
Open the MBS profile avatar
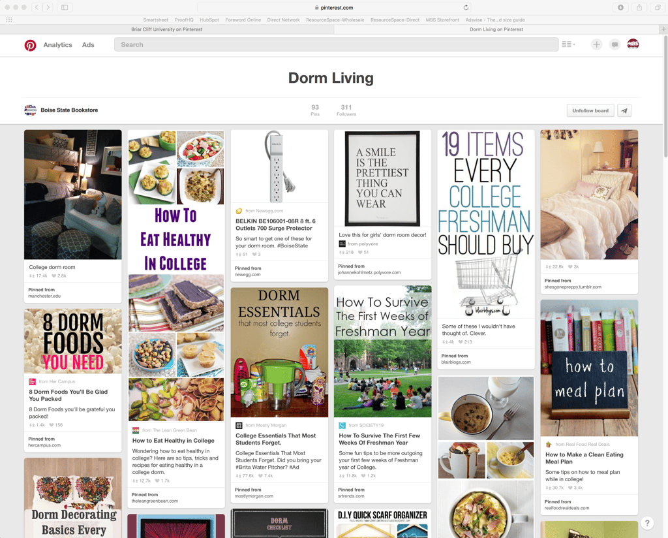tap(633, 44)
